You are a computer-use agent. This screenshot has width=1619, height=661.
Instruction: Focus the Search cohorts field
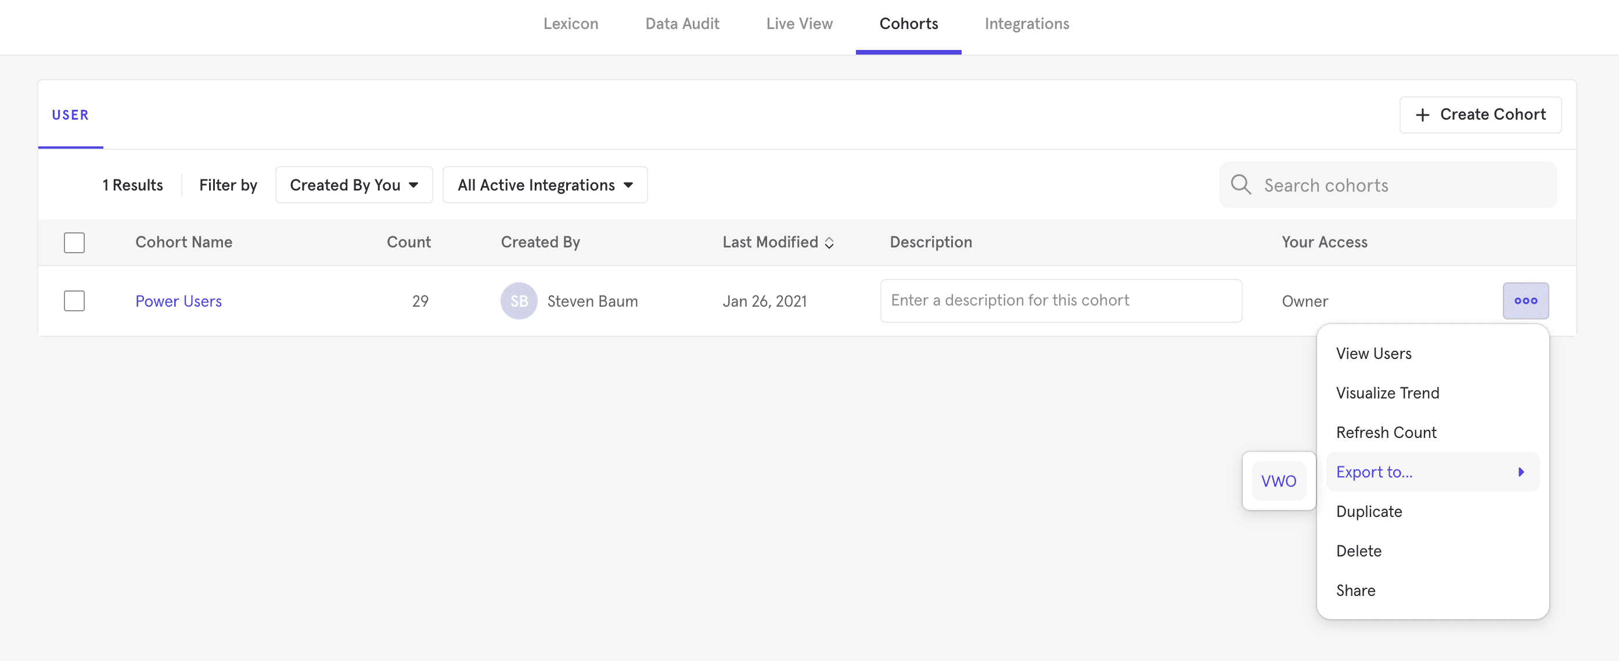[x=1402, y=185]
